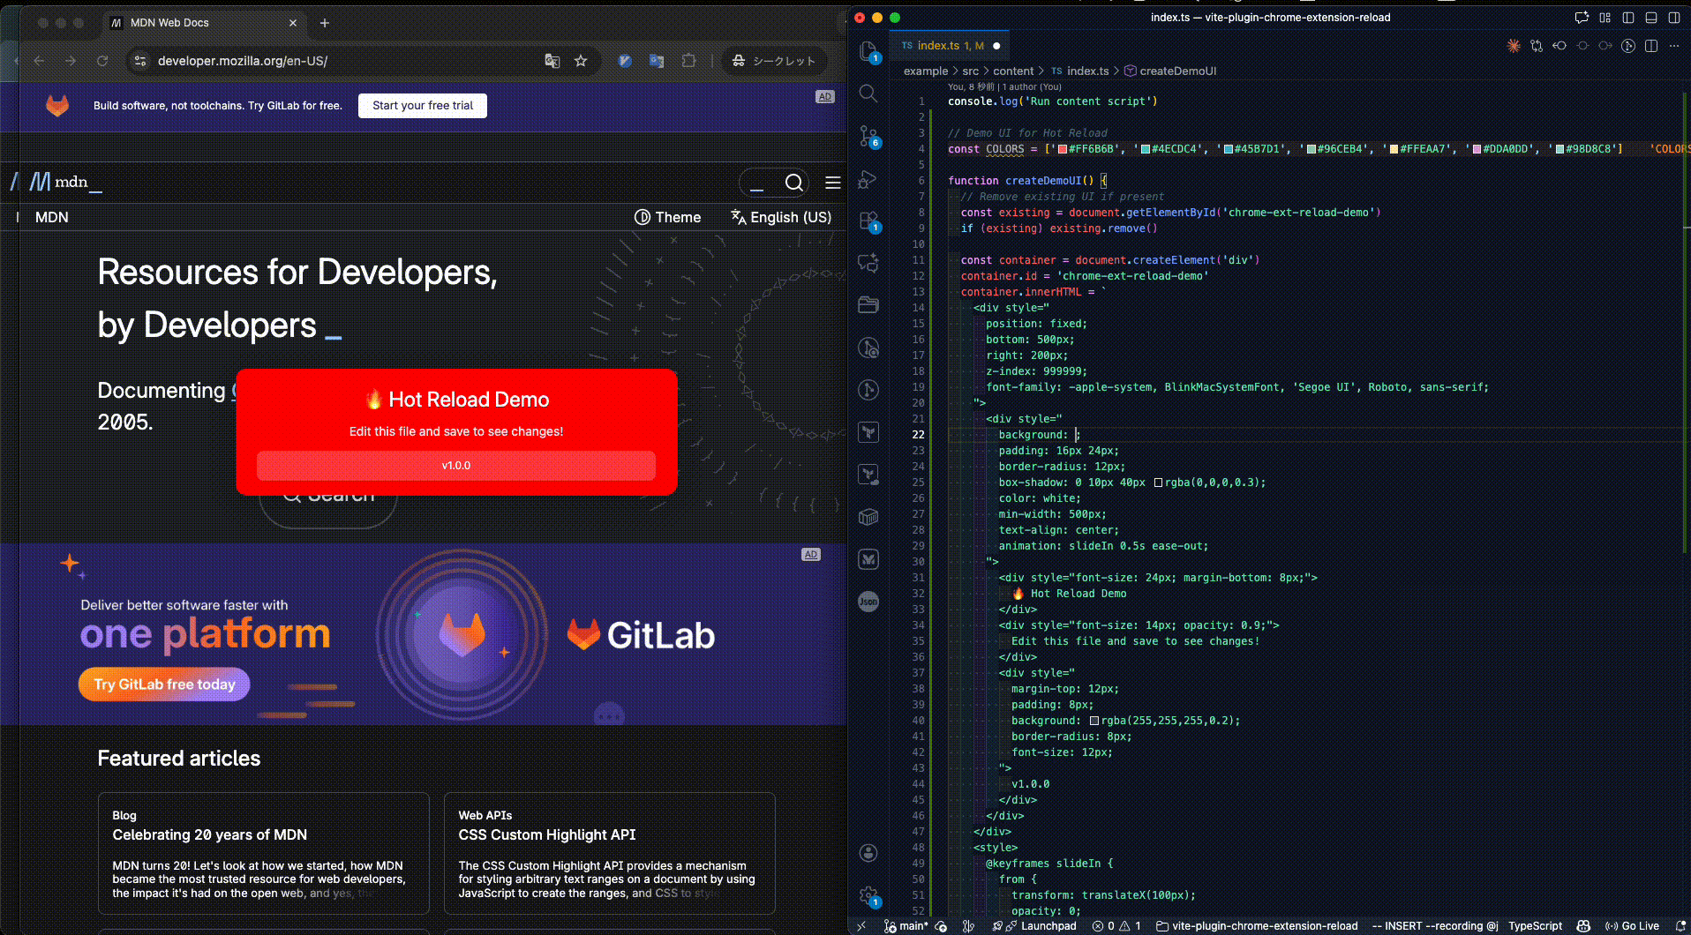Screen dimensions: 1691x935
Task: Click the TypeScript language mode selector
Action: click(1535, 926)
